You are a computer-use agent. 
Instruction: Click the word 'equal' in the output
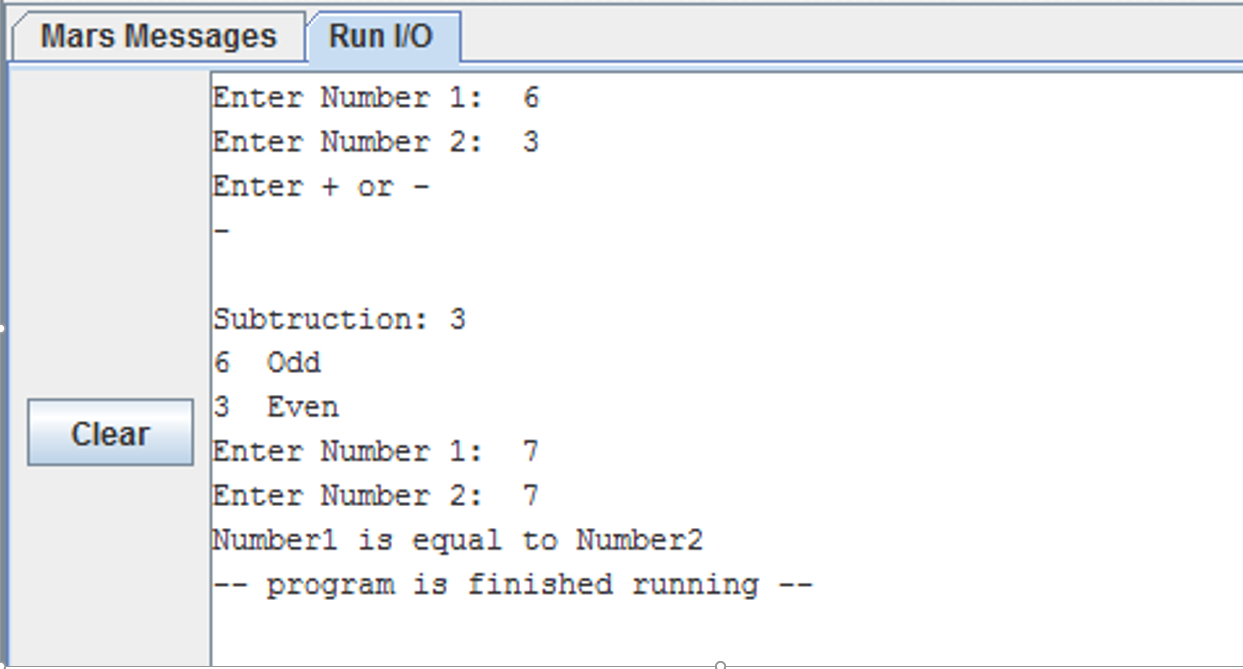(456, 541)
